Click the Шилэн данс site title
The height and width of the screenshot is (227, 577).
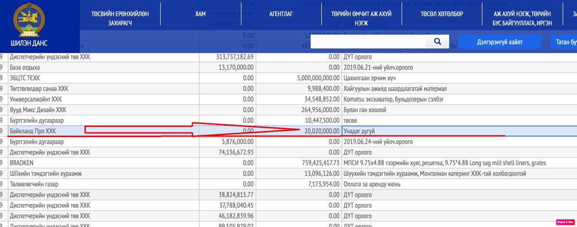point(30,42)
